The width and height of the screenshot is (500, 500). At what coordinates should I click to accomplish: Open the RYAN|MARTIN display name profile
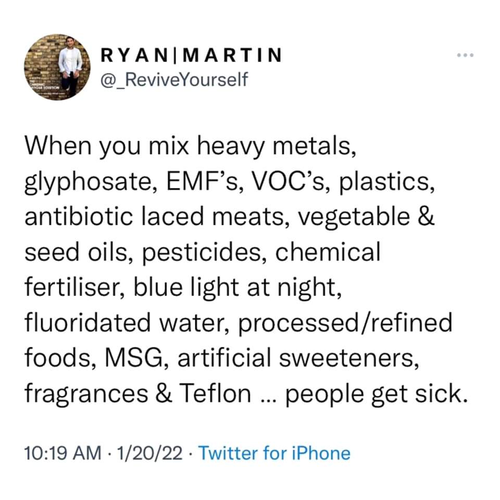point(192,56)
